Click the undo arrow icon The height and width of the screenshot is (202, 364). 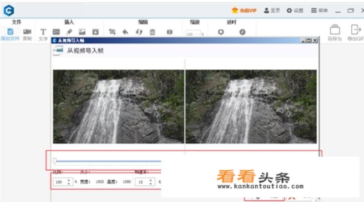pyautogui.click(x=126, y=32)
